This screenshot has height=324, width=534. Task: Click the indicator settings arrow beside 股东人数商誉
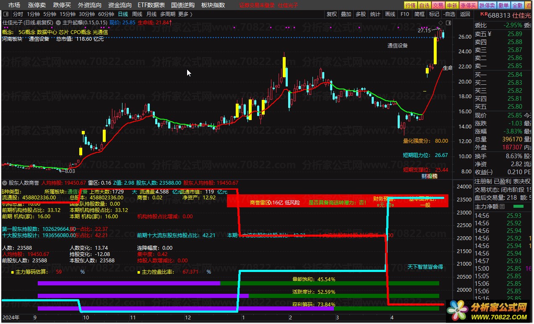coord(5,183)
